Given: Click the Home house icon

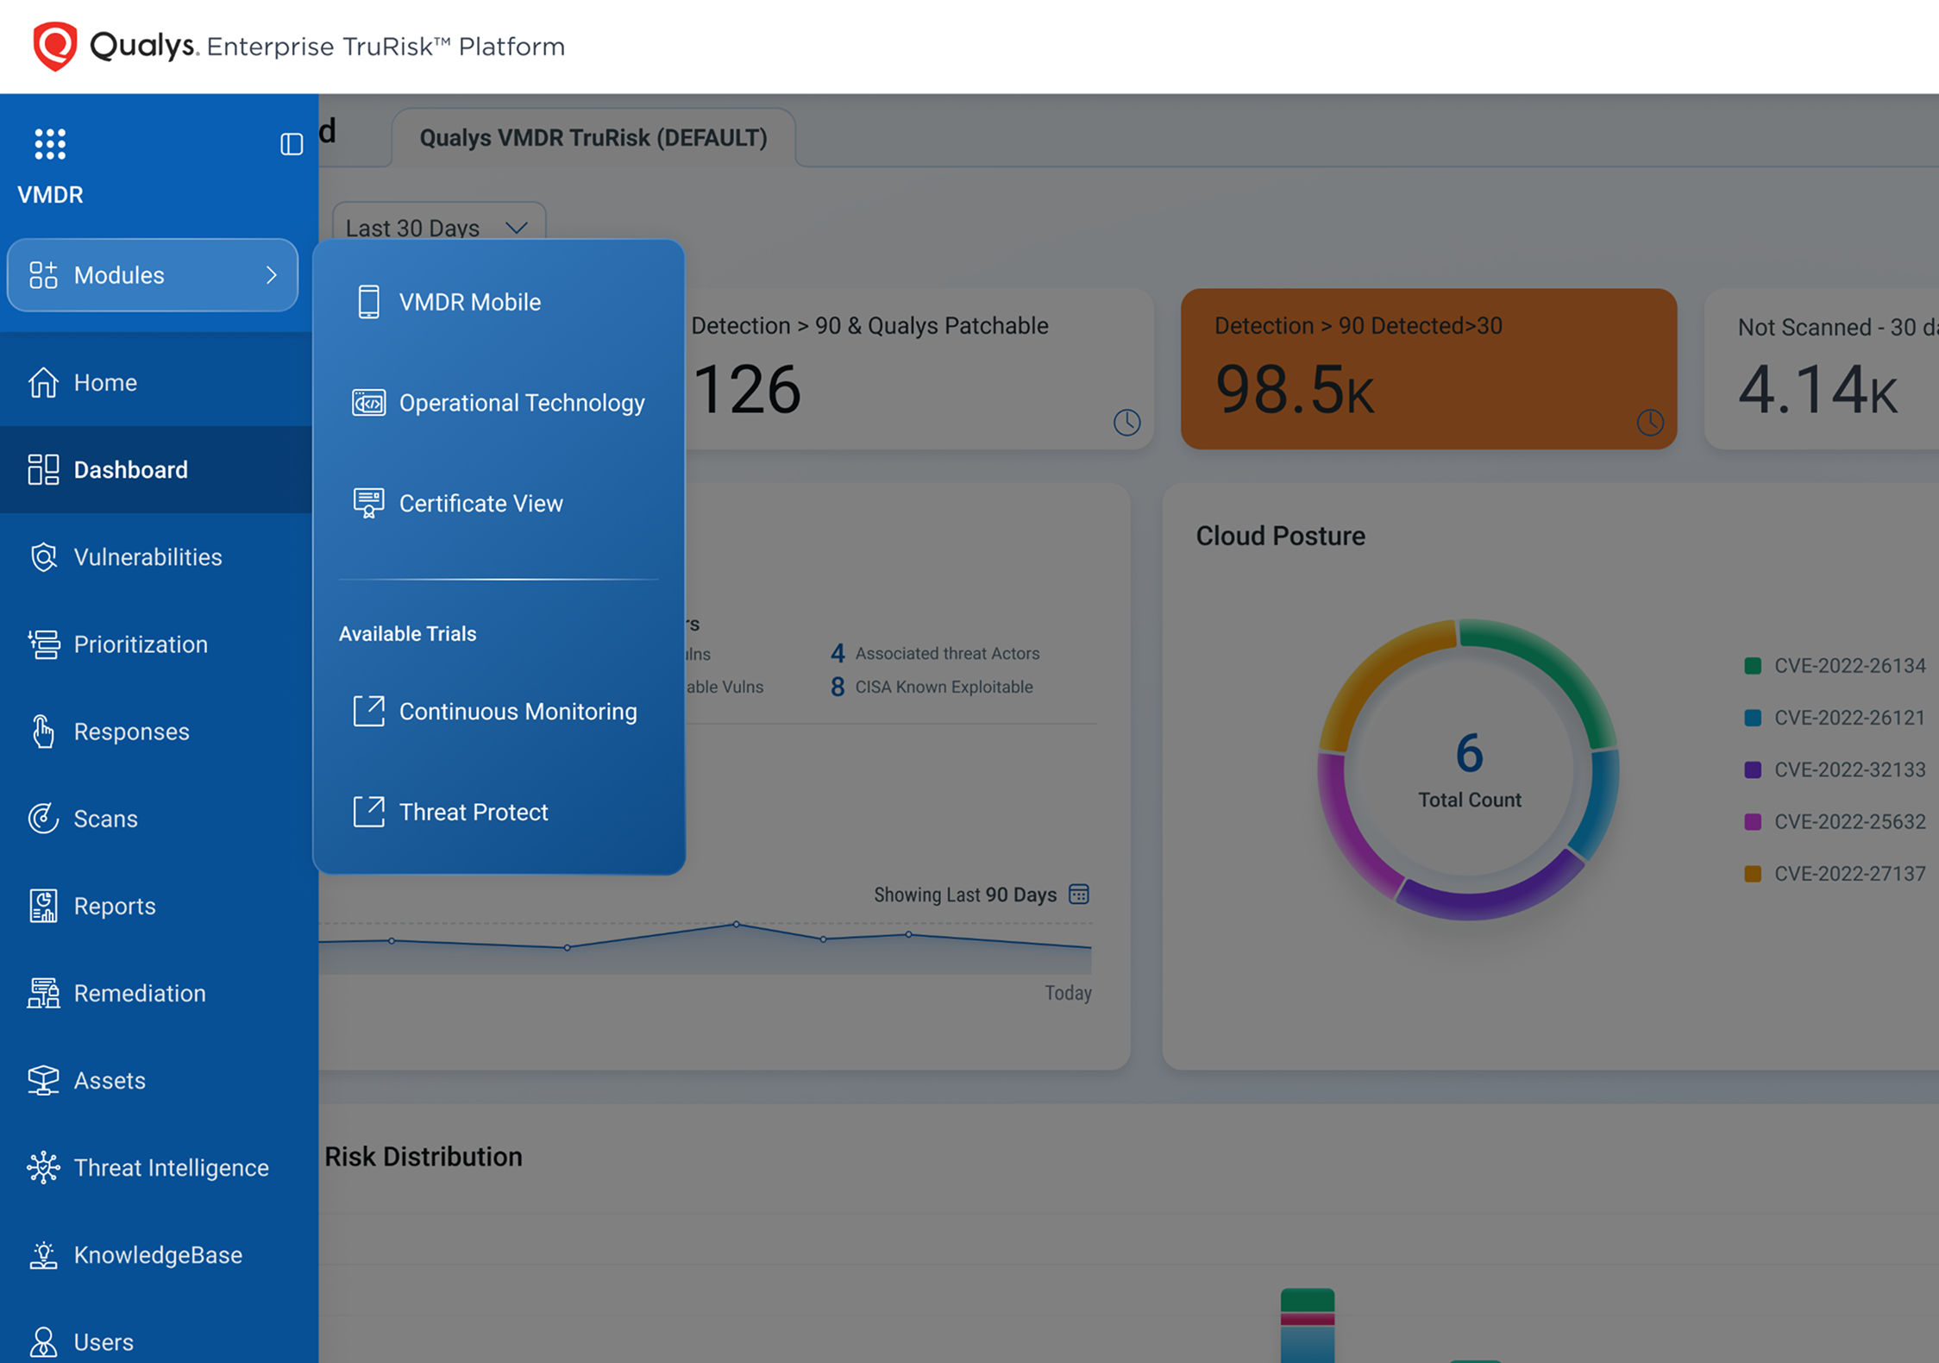Looking at the screenshot, I should (x=43, y=382).
